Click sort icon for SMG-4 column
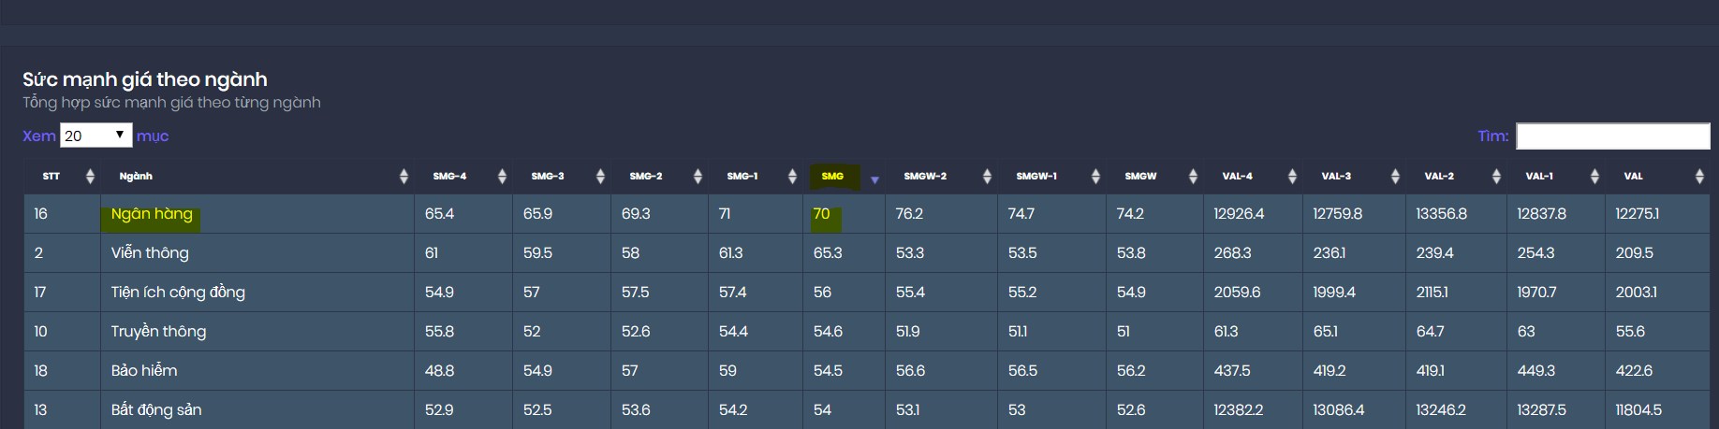Image resolution: width=1719 pixels, height=429 pixels. pyautogui.click(x=502, y=177)
